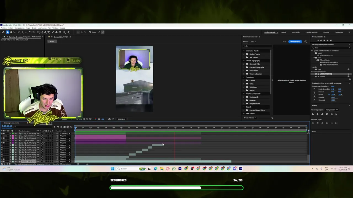
Task: Enable the Ajuste snapping checkbox
Action: pyautogui.click(x=90, y=32)
